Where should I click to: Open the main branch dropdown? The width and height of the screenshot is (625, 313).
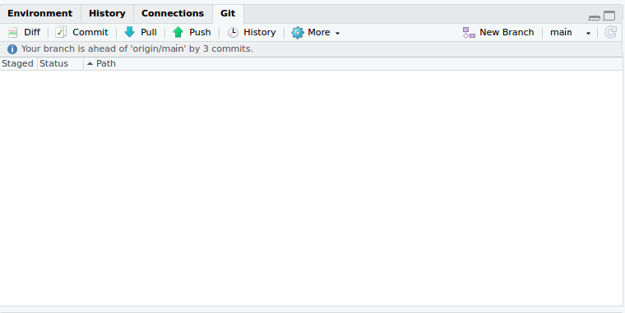(x=570, y=32)
